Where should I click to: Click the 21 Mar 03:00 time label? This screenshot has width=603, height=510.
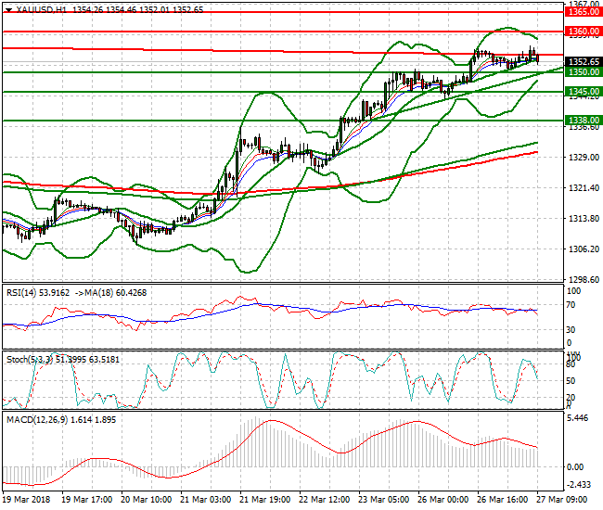tap(205, 500)
